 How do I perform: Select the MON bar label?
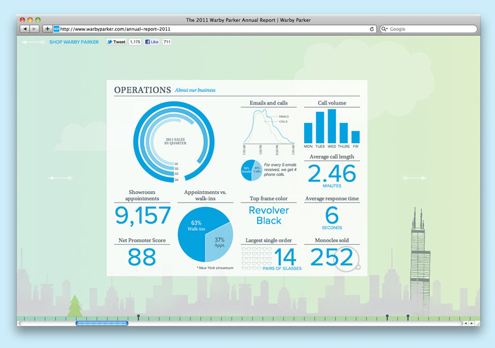pos(308,146)
